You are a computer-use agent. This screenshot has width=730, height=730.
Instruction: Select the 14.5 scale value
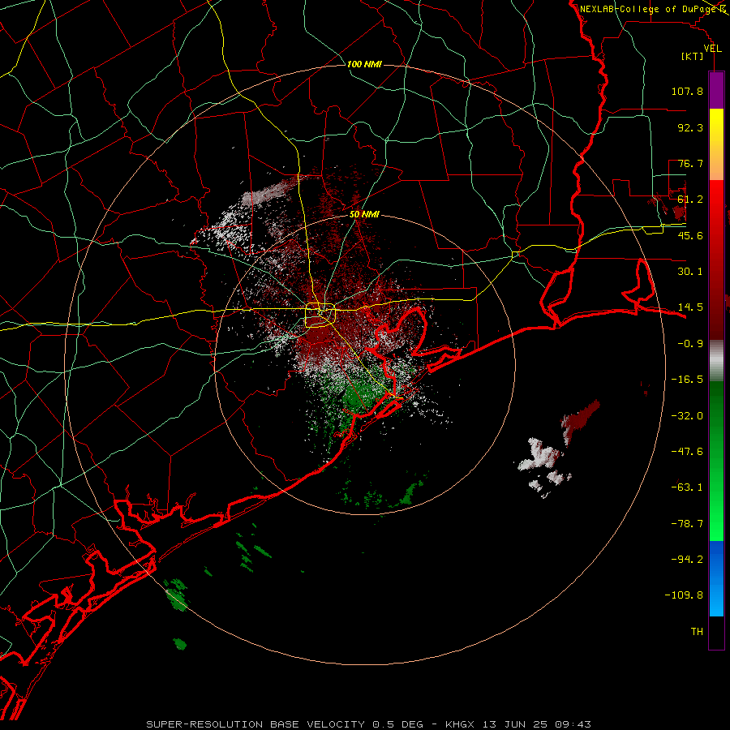(690, 307)
